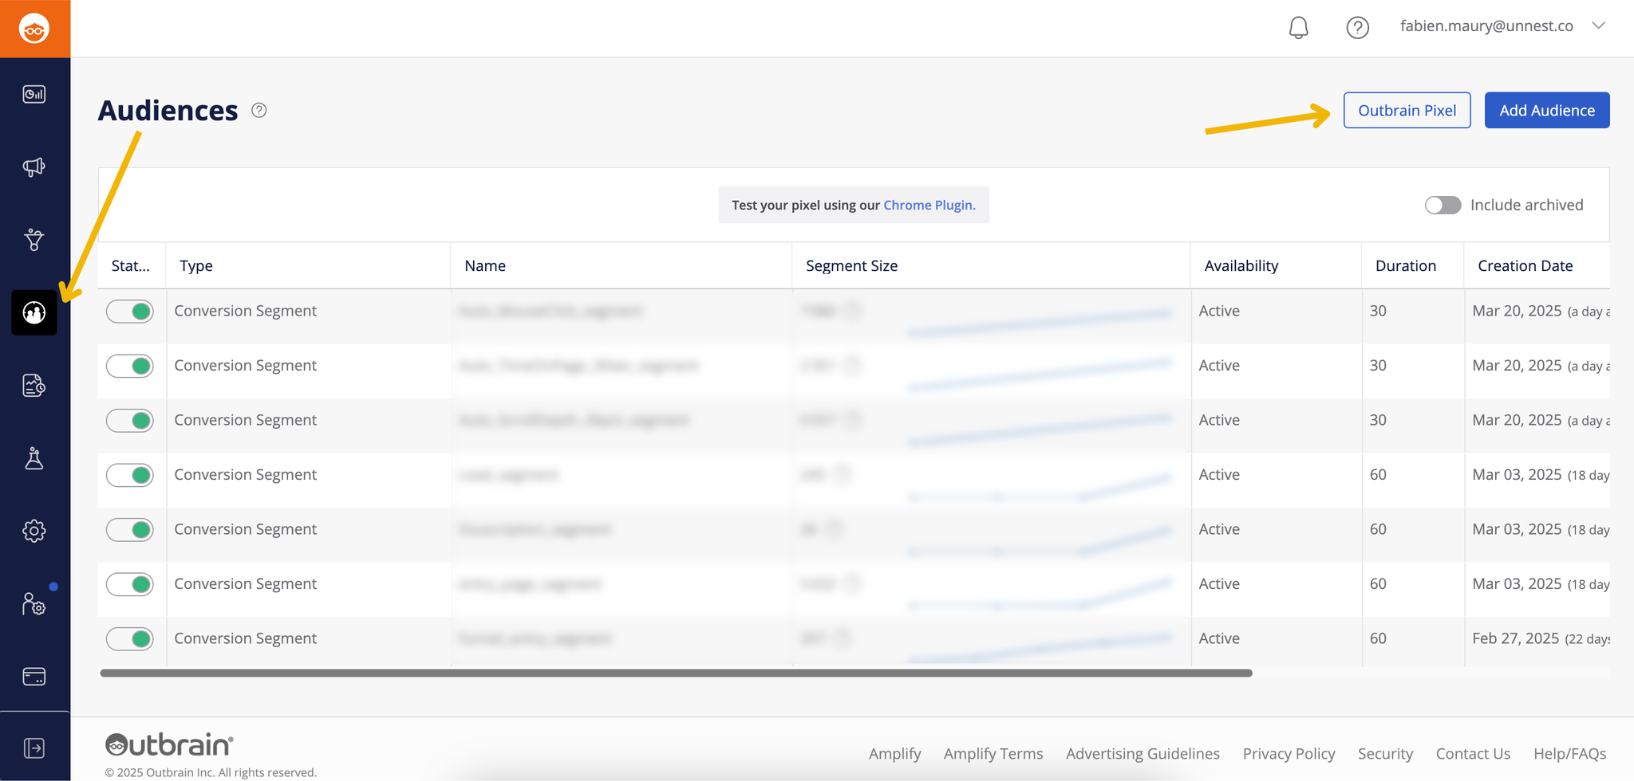This screenshot has height=781, width=1634.
Task: Expand the fabien.maury@unnest.co account dropdown
Action: [1599, 26]
